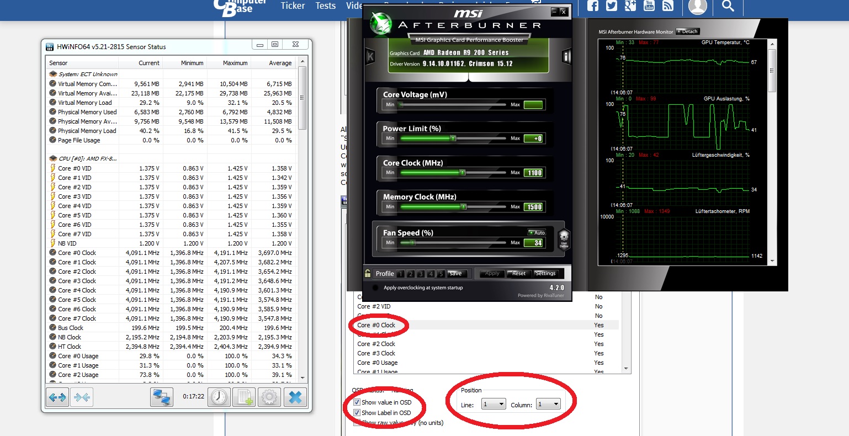Click Afterburner K Kombustor side button
The image size is (849, 436).
[370, 56]
